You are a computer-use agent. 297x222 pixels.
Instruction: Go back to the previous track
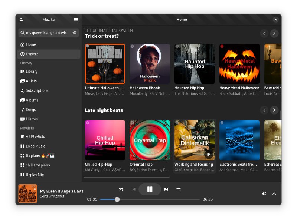click(133, 189)
